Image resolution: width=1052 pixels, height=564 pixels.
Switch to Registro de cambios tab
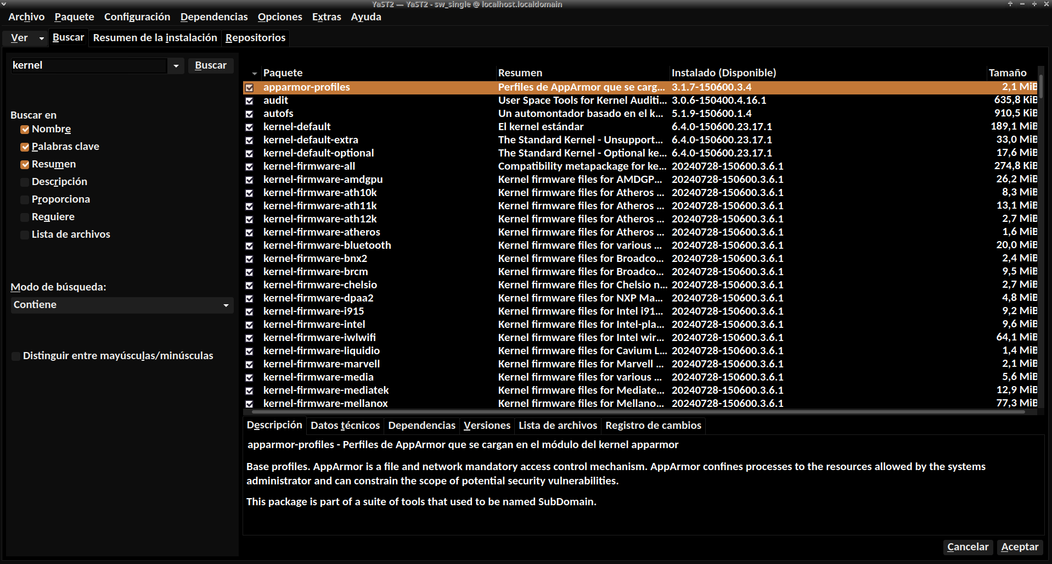click(653, 426)
